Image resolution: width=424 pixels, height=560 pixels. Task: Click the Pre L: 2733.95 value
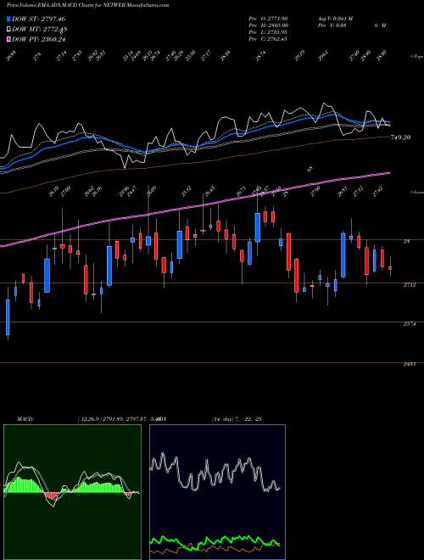[269, 32]
